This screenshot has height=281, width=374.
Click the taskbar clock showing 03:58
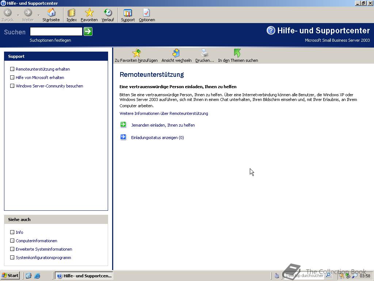[x=365, y=276]
